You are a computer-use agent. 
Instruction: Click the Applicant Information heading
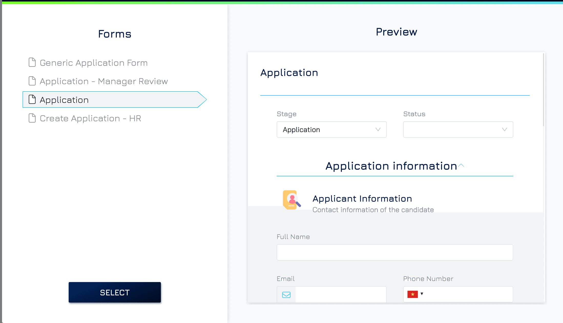362,199
